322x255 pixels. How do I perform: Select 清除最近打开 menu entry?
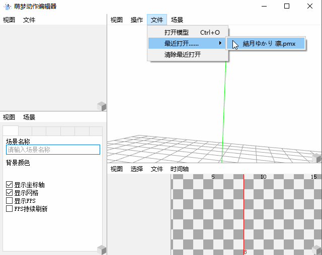188,55
